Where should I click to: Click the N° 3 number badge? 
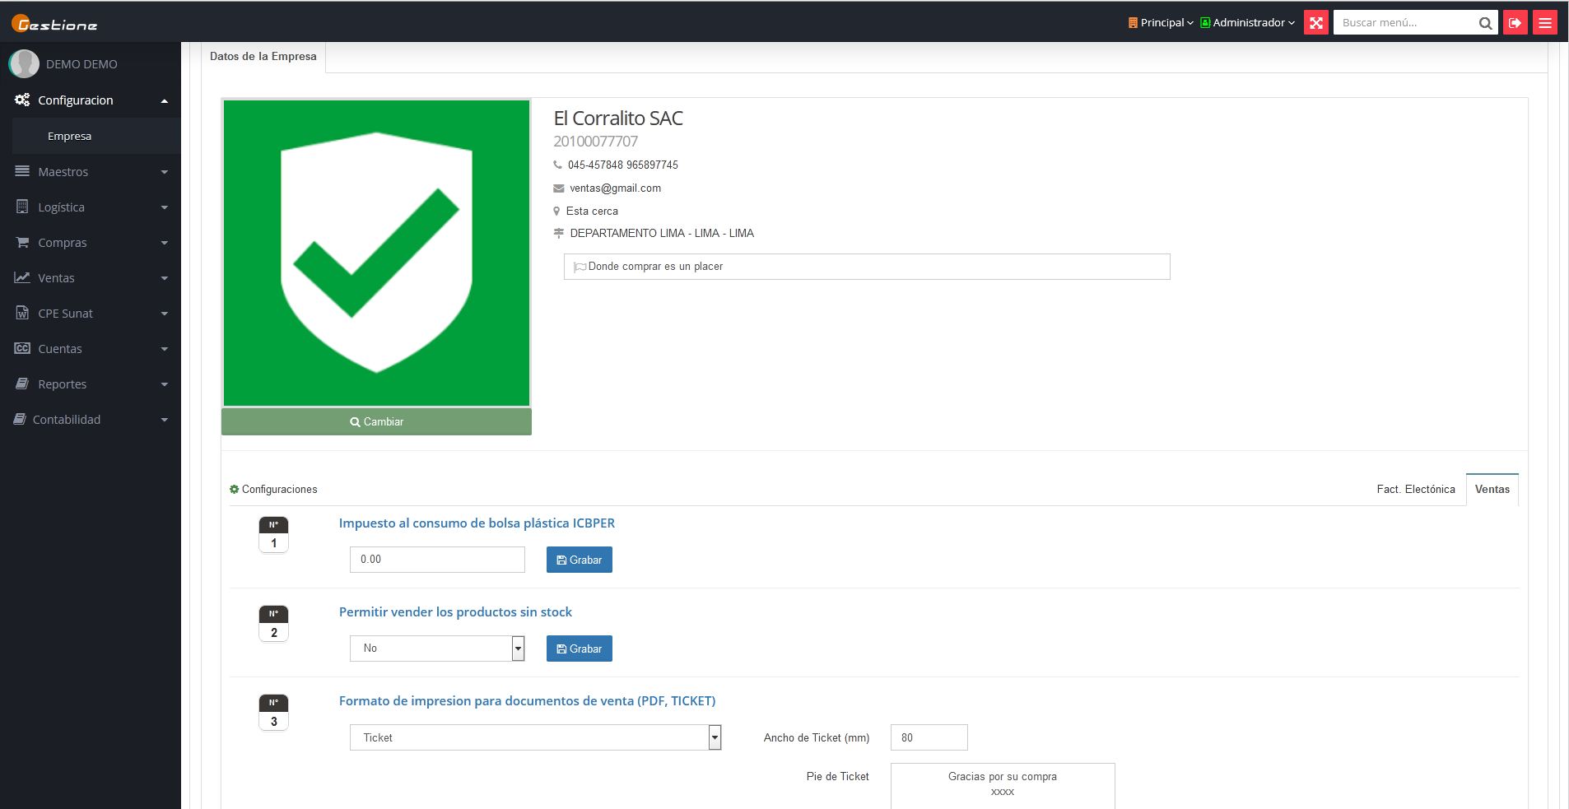[274, 713]
